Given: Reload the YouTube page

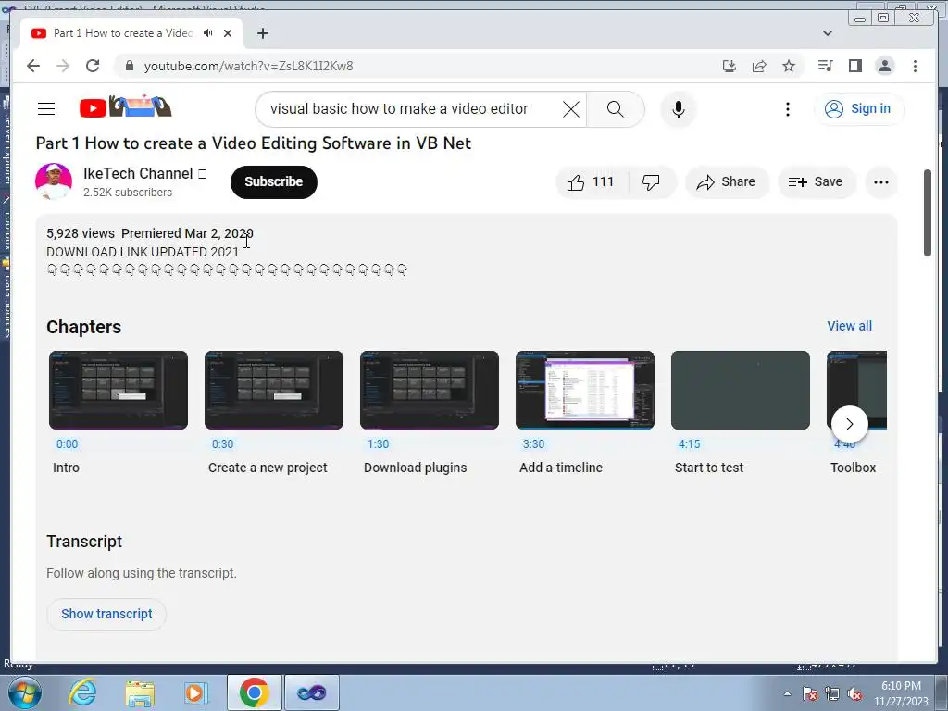Looking at the screenshot, I should click(x=93, y=66).
